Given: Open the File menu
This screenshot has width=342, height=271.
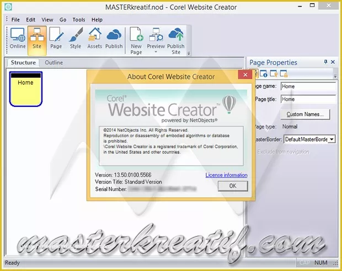Looking at the screenshot, I should [15, 20].
